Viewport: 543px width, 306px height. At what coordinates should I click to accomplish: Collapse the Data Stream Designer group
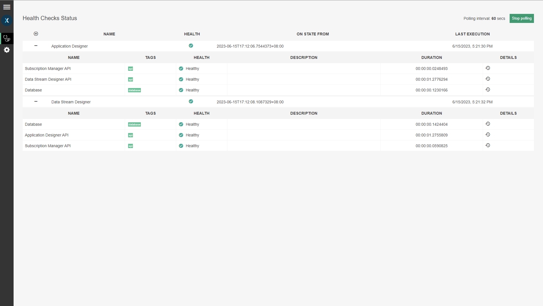tap(36, 101)
